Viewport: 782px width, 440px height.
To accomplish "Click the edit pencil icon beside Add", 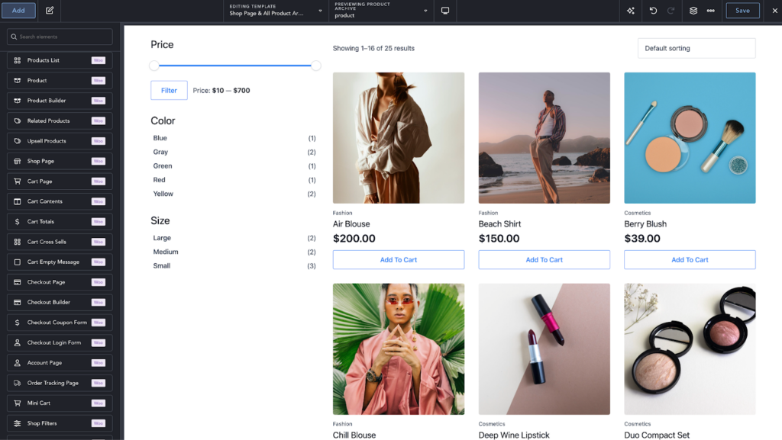I will click(49, 10).
